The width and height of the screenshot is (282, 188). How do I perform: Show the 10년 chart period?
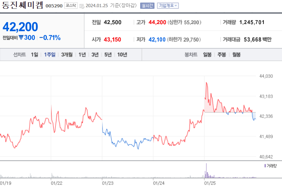pos(122,55)
